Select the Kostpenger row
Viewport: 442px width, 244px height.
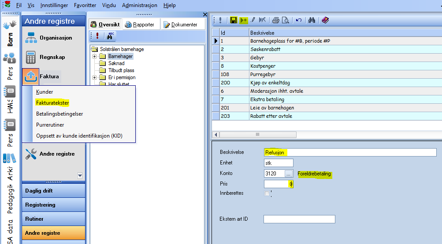pos(327,66)
